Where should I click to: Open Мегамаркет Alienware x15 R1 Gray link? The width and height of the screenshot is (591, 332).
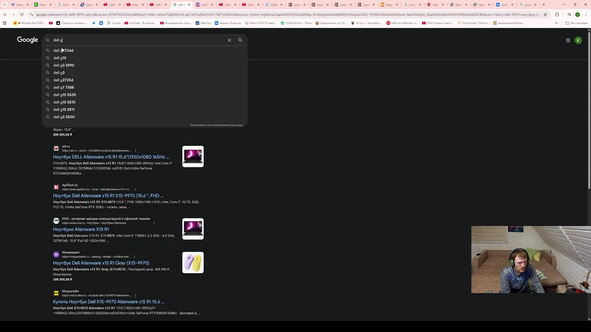[x=101, y=263]
